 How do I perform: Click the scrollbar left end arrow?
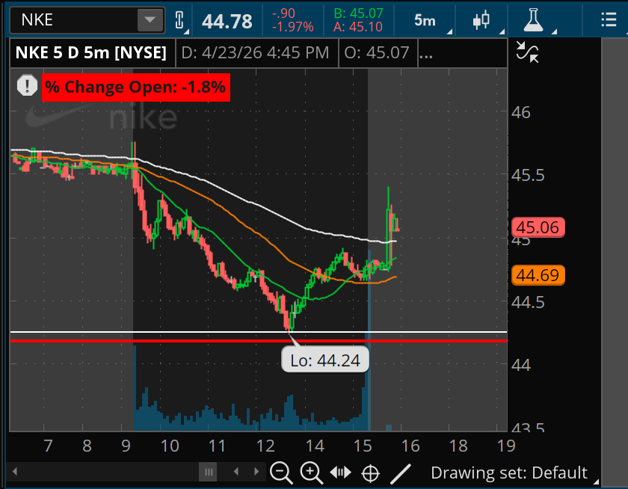click(15, 471)
